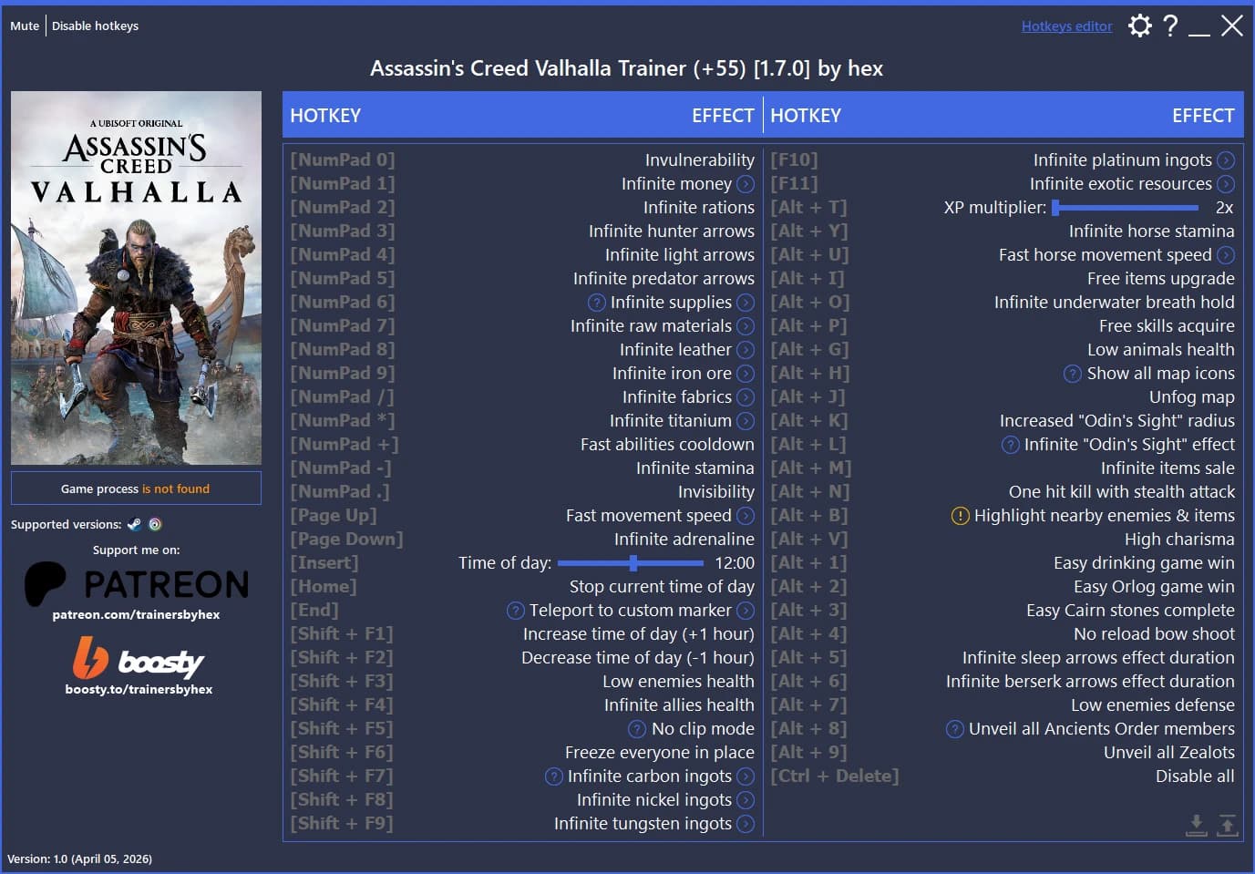
Task: Click arrow icon next to Infinite tungsten ingots
Action: [x=746, y=824]
